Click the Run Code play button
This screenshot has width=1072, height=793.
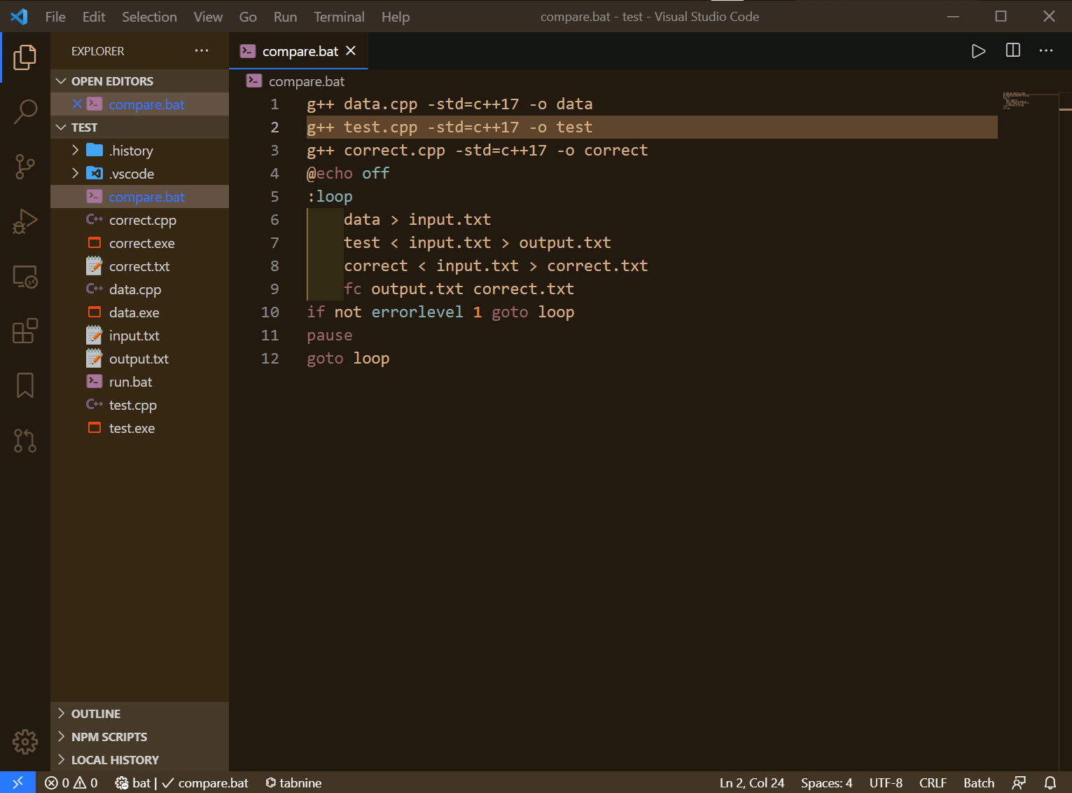tap(978, 51)
